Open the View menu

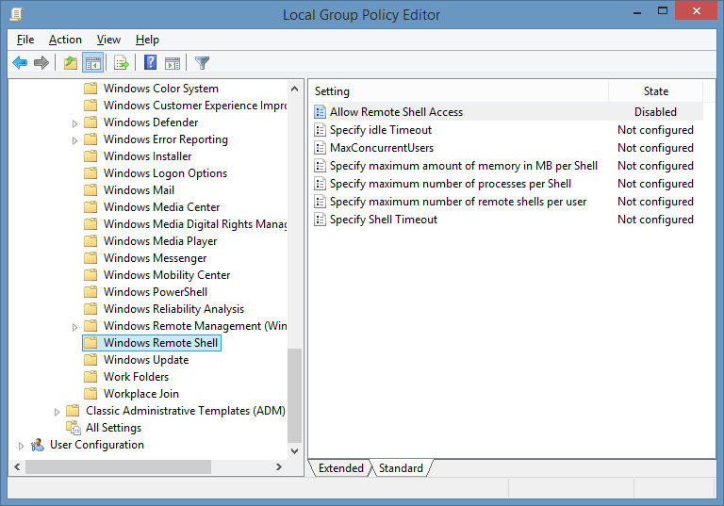[x=108, y=40]
